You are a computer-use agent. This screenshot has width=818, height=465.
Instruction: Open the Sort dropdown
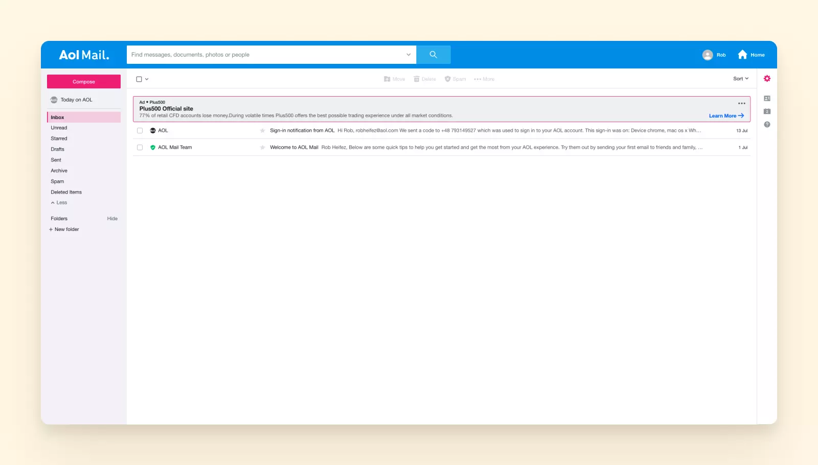point(741,79)
